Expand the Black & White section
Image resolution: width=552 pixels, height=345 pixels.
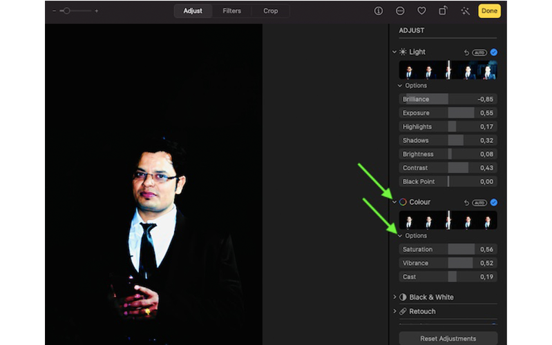click(x=394, y=297)
